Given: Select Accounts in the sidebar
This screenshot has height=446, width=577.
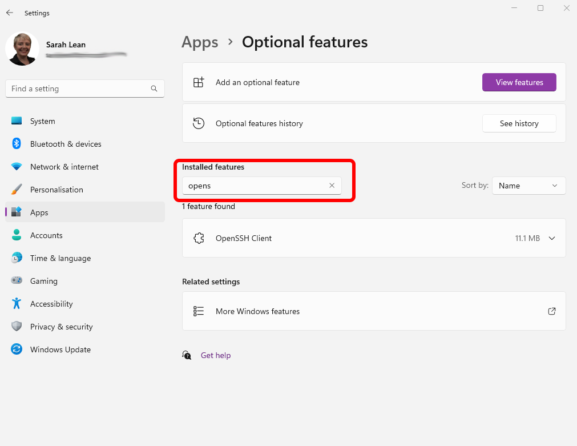Looking at the screenshot, I should 46,235.
